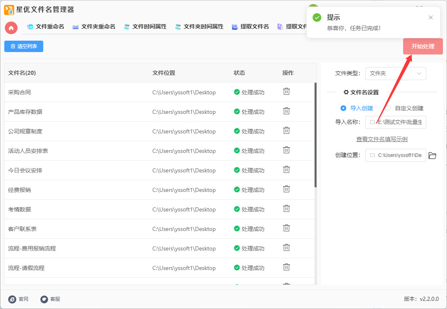Viewport: 447px width, 309px height.
Task: Select the 产品库存数据 file name
Action: [25, 111]
